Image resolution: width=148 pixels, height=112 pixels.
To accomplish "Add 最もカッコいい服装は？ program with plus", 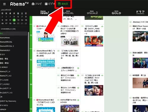I will pos(78,88).
